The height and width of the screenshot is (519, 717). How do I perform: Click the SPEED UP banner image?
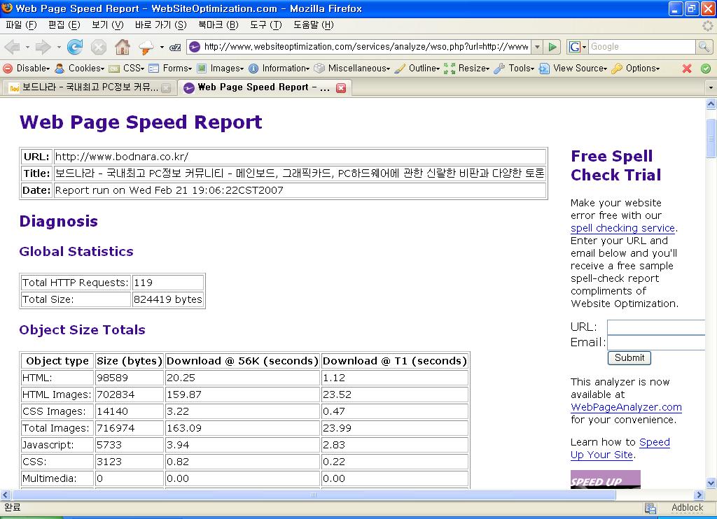pos(606,480)
